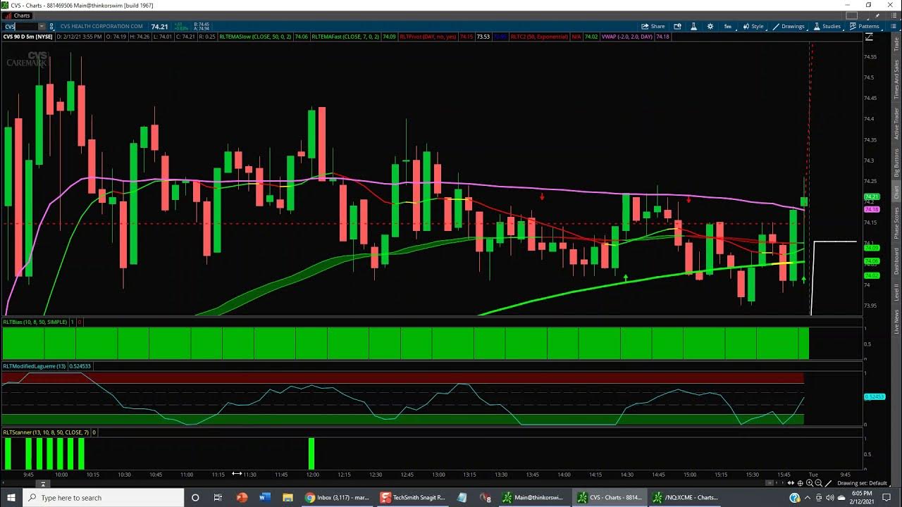Image resolution: width=902 pixels, height=507 pixels.
Task: Open the Level II side tab
Action: tap(896, 293)
